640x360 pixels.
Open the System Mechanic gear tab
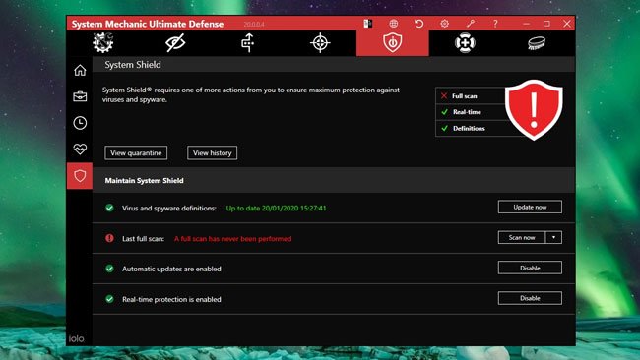click(x=102, y=43)
